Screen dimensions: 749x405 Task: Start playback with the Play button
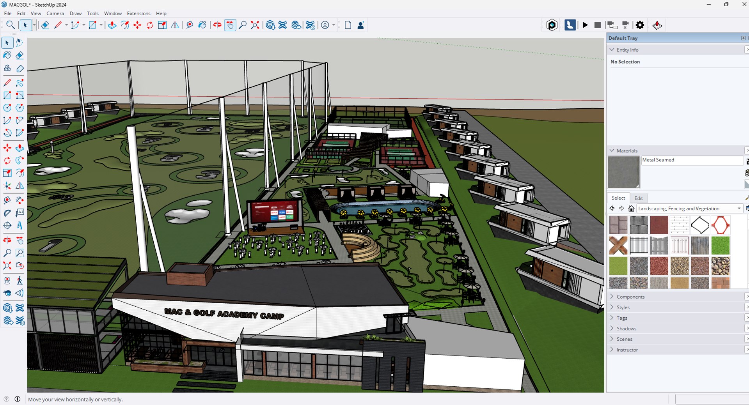click(585, 25)
